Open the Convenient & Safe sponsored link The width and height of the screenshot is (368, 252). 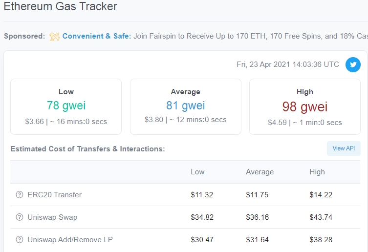point(97,37)
